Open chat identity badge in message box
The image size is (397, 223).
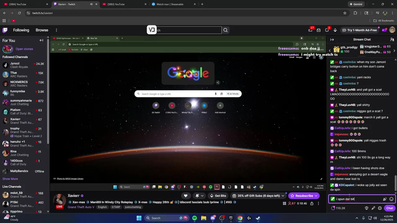(332, 199)
